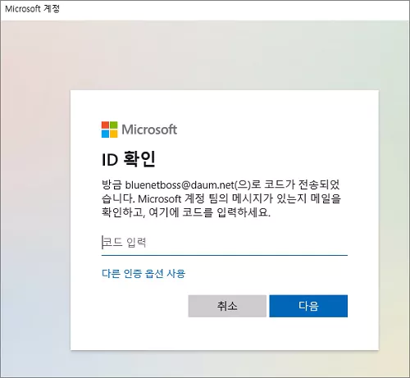This screenshot has width=410, height=378.
Task: Click the 취소 cancel button
Action: (227, 306)
